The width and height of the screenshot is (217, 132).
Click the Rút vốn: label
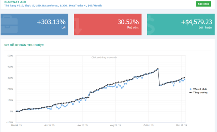[x=133, y=27]
